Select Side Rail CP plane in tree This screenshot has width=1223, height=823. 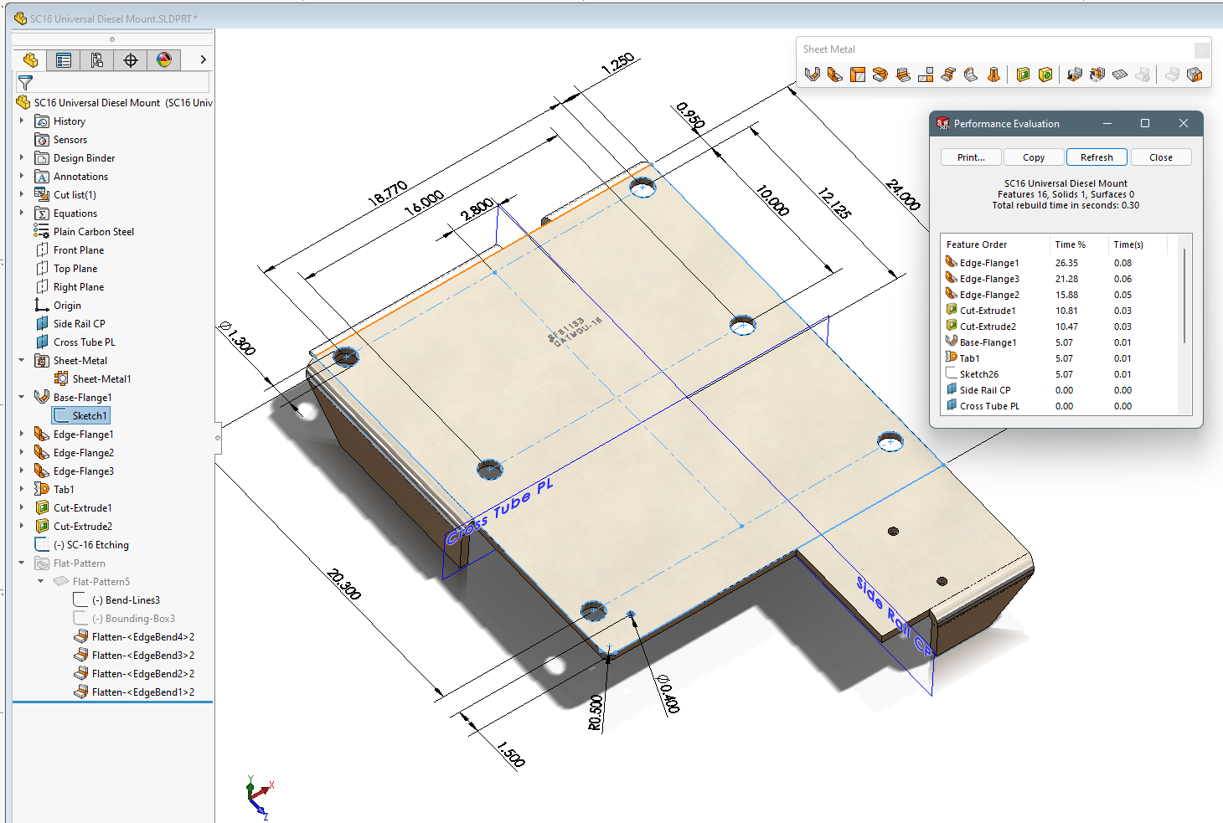(x=79, y=324)
